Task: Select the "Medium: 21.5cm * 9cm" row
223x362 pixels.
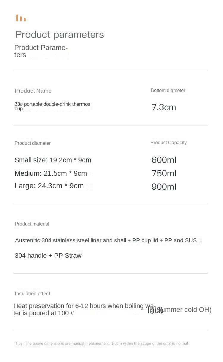Action: coord(51,173)
